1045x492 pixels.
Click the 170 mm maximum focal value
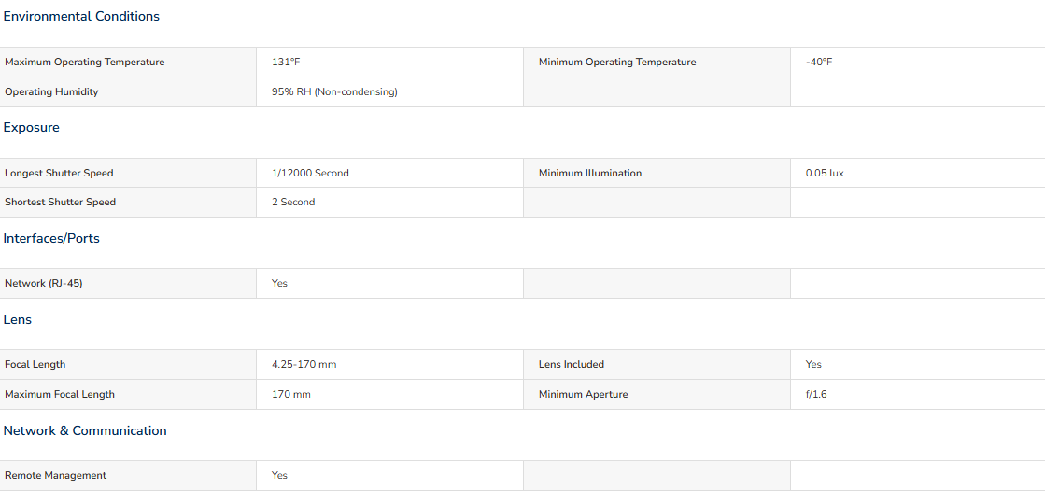pos(291,395)
